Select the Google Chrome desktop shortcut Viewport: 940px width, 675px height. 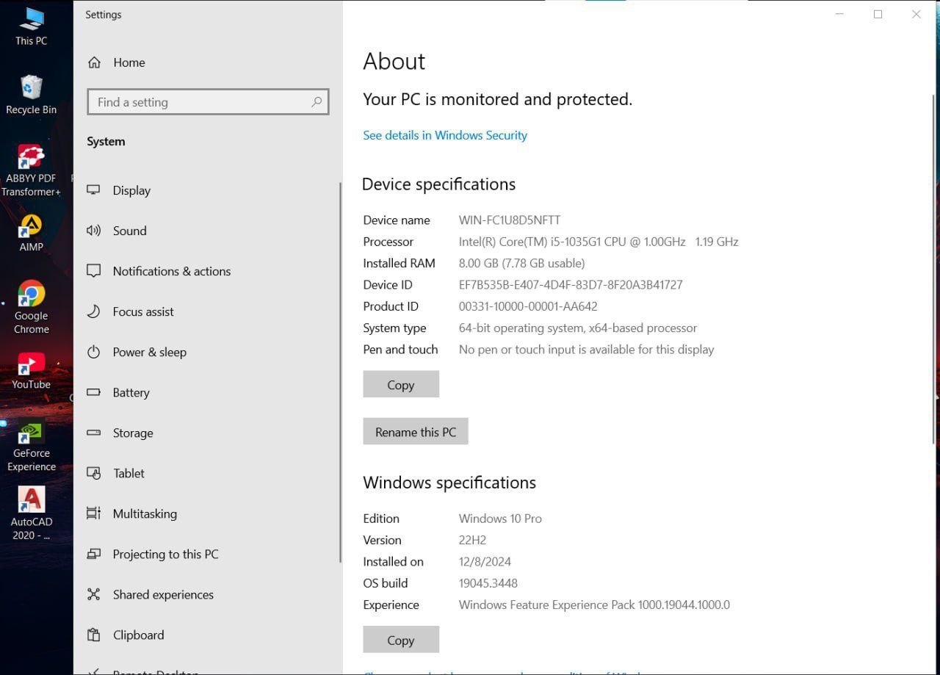[31, 307]
